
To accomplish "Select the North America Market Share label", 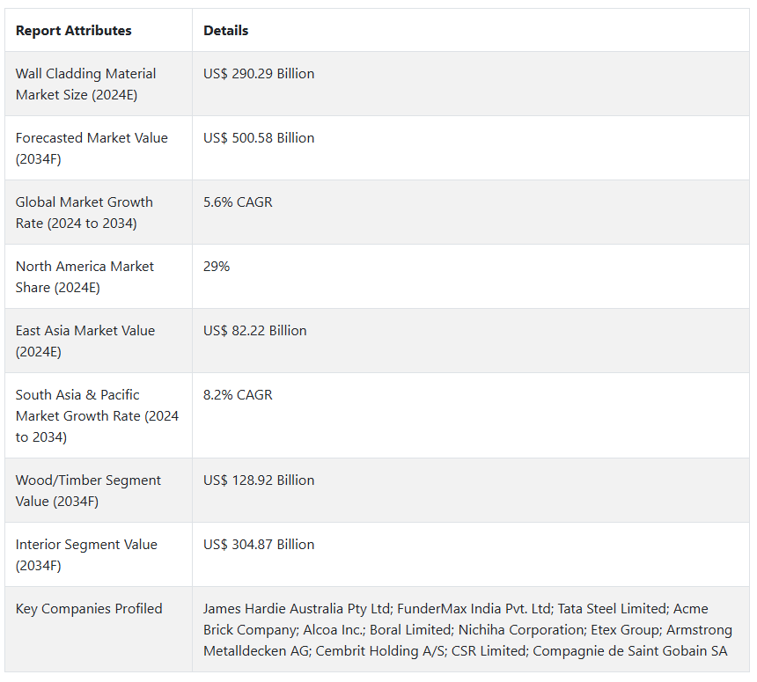I will pyautogui.click(x=85, y=277).
